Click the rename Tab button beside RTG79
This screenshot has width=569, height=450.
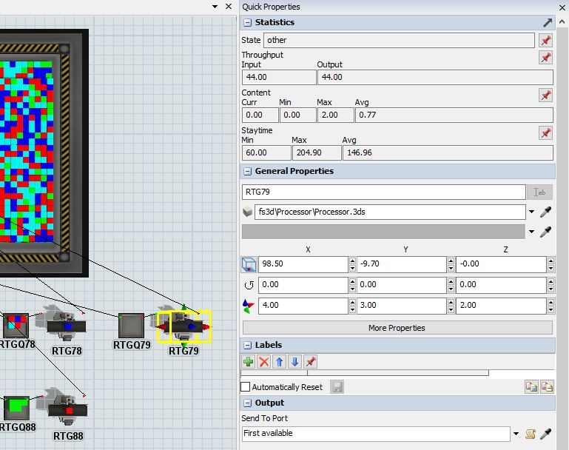[x=539, y=192]
